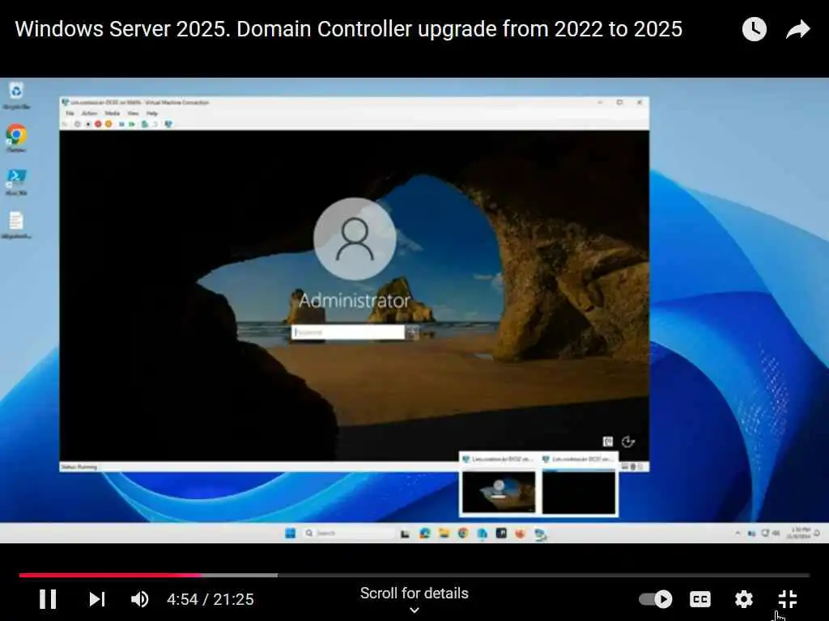Image resolution: width=829 pixels, height=621 pixels.
Task: Click the Administrator user avatar
Action: (355, 239)
